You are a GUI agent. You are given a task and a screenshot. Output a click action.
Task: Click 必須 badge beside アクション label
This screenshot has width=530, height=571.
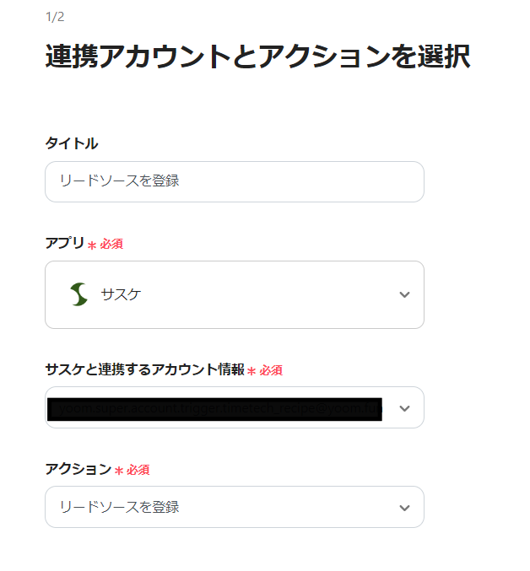pos(138,470)
